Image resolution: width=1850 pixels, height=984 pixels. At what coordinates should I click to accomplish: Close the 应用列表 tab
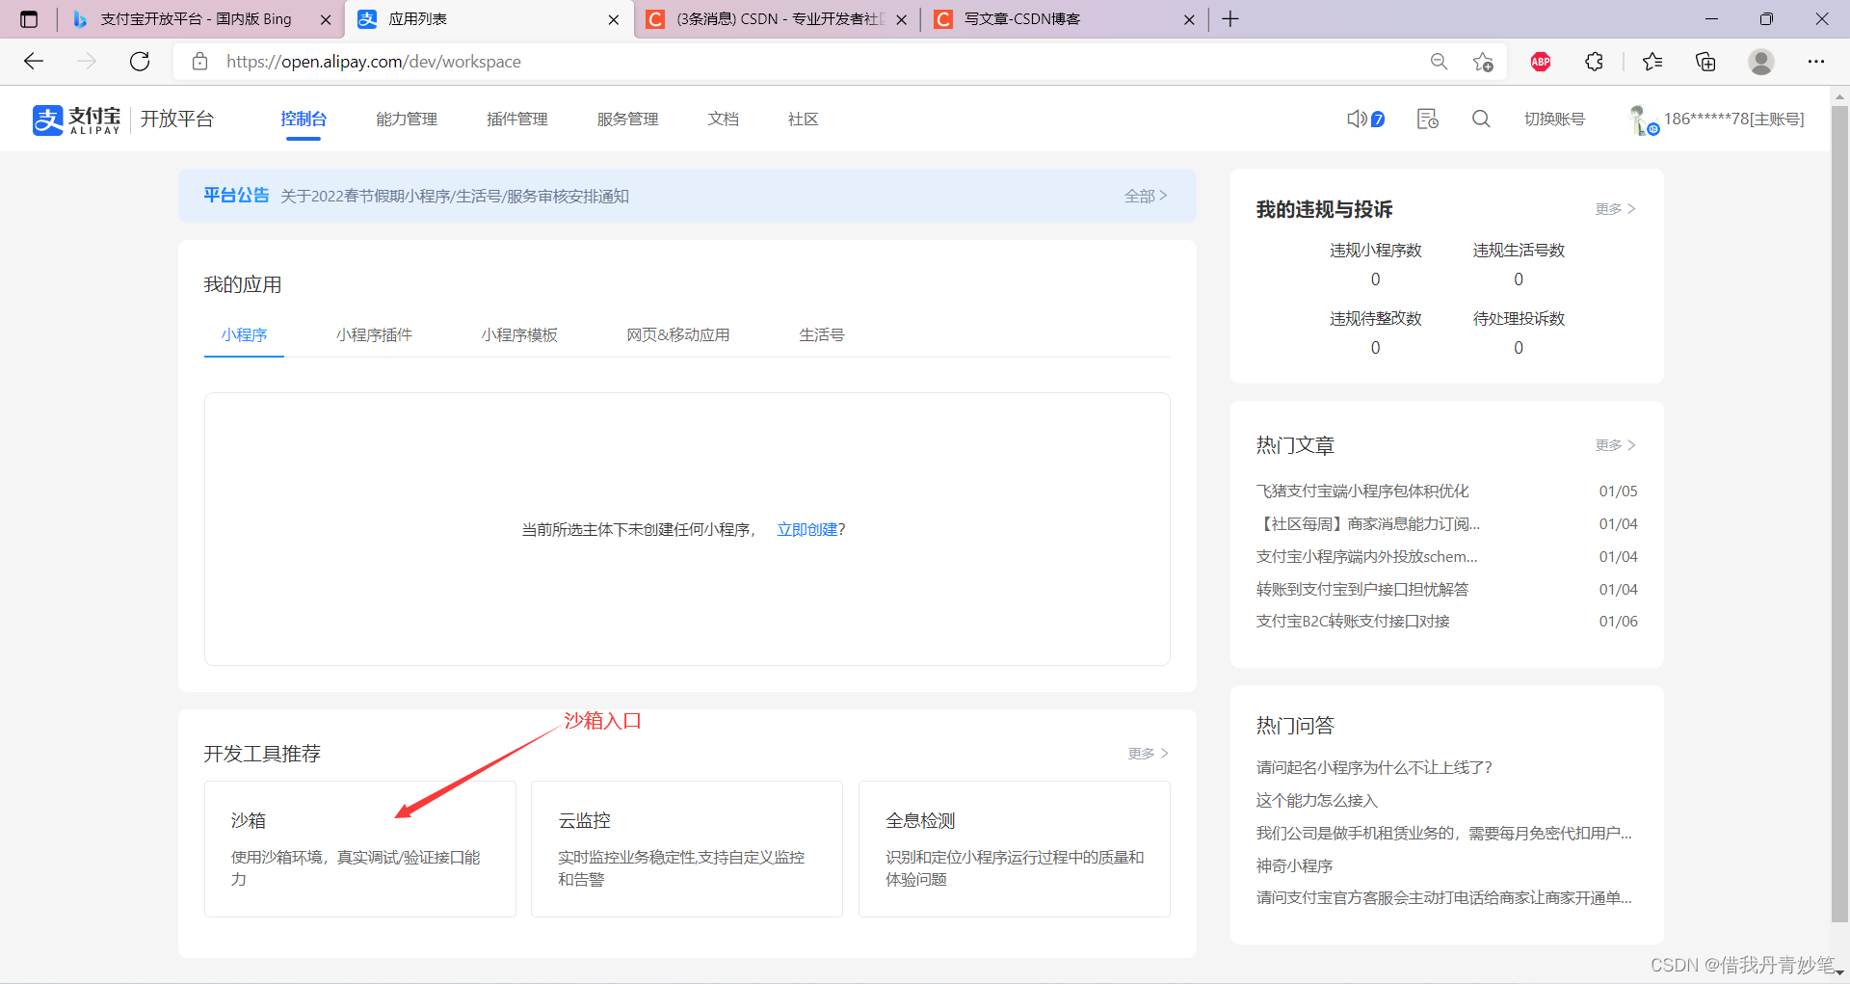click(x=614, y=19)
